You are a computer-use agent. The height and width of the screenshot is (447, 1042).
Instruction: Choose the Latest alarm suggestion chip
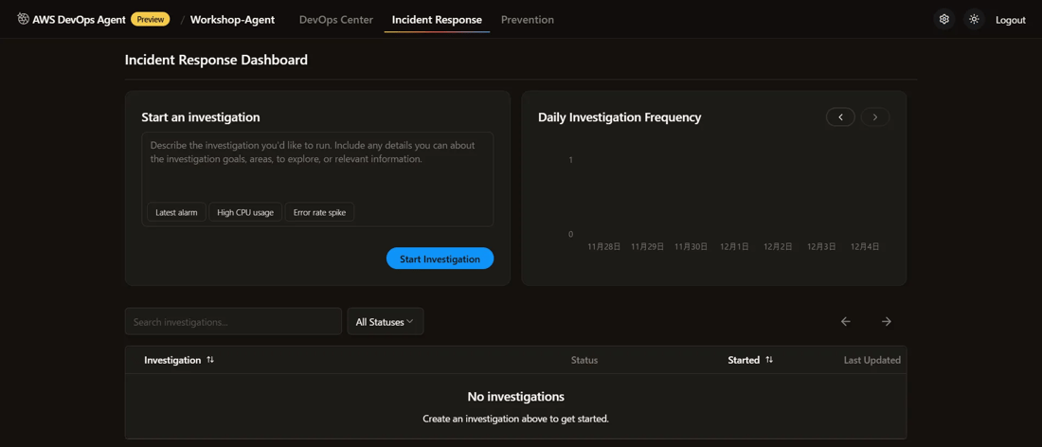[176, 212]
